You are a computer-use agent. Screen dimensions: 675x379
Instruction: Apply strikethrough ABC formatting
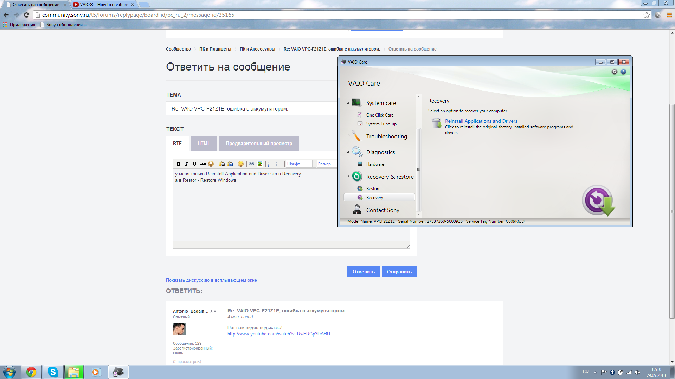pos(203,164)
